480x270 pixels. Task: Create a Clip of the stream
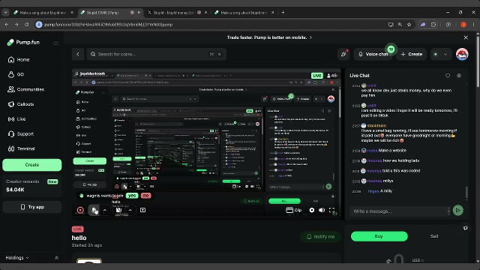pyautogui.click(x=293, y=210)
